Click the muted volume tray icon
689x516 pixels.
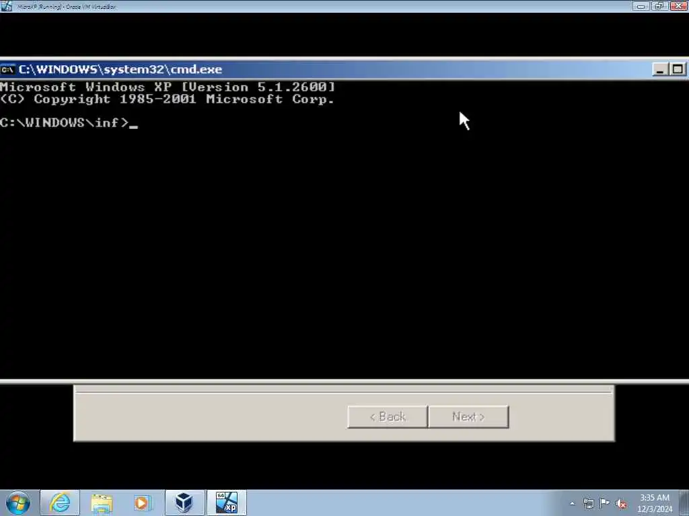[x=621, y=504]
